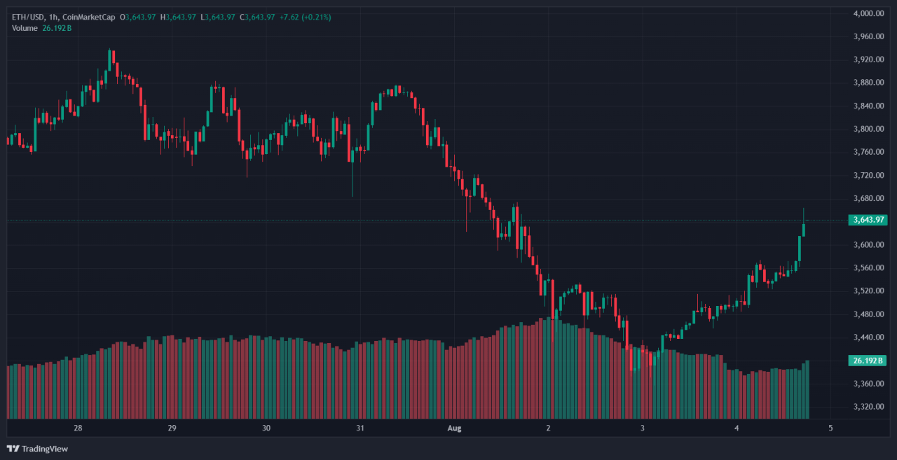Click the last green volume bar

pos(807,389)
